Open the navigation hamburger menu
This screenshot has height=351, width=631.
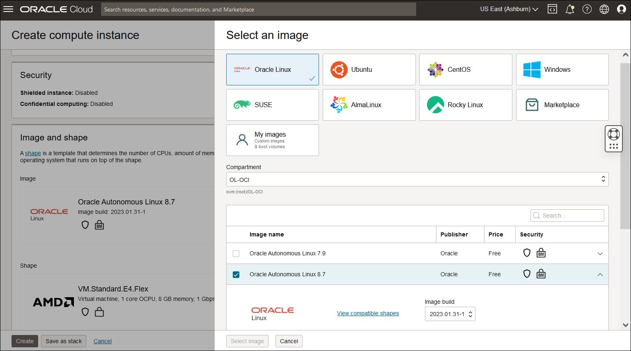[x=8, y=9]
